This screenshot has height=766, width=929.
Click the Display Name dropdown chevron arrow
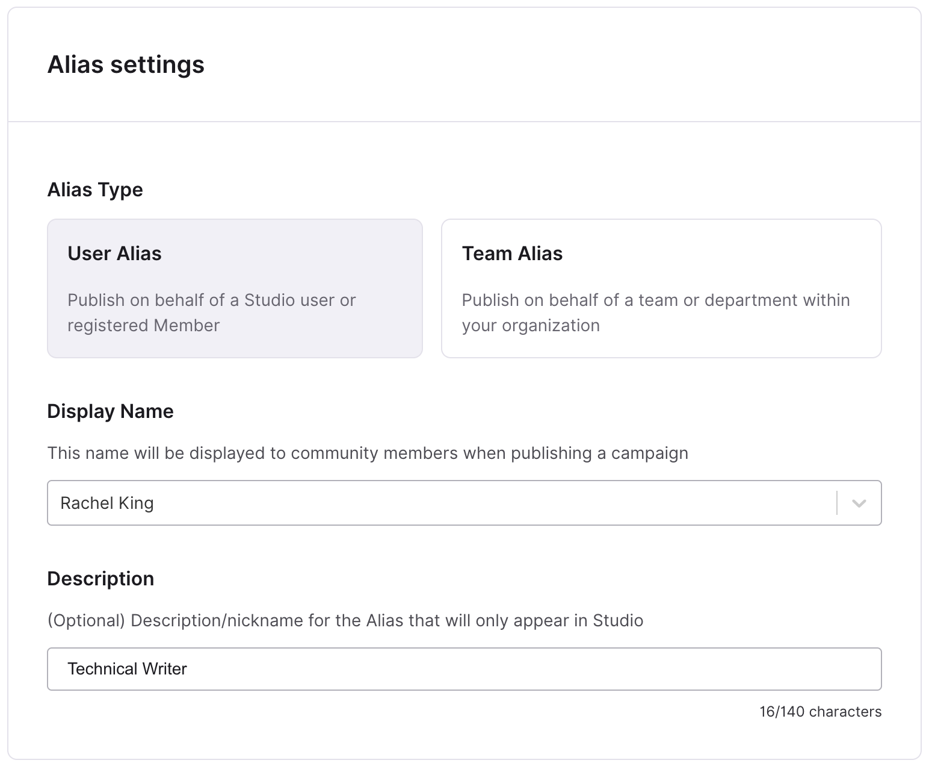click(x=859, y=503)
